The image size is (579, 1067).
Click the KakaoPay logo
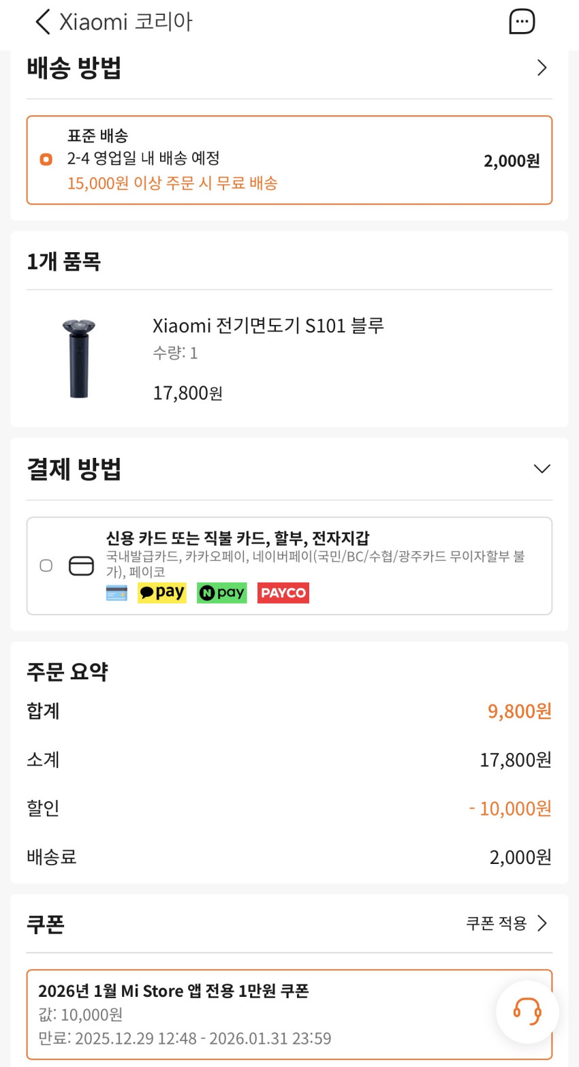[161, 593]
